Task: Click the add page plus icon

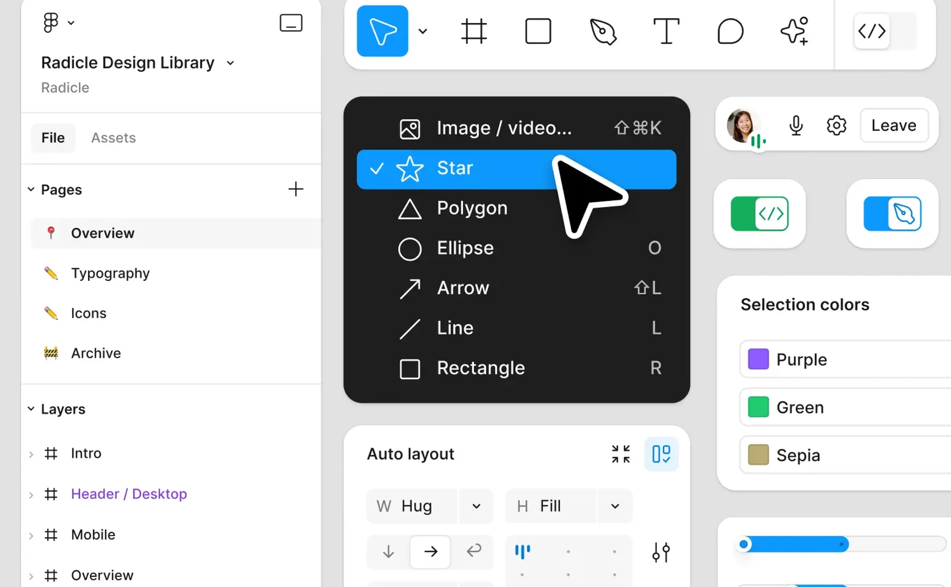Action: point(296,189)
